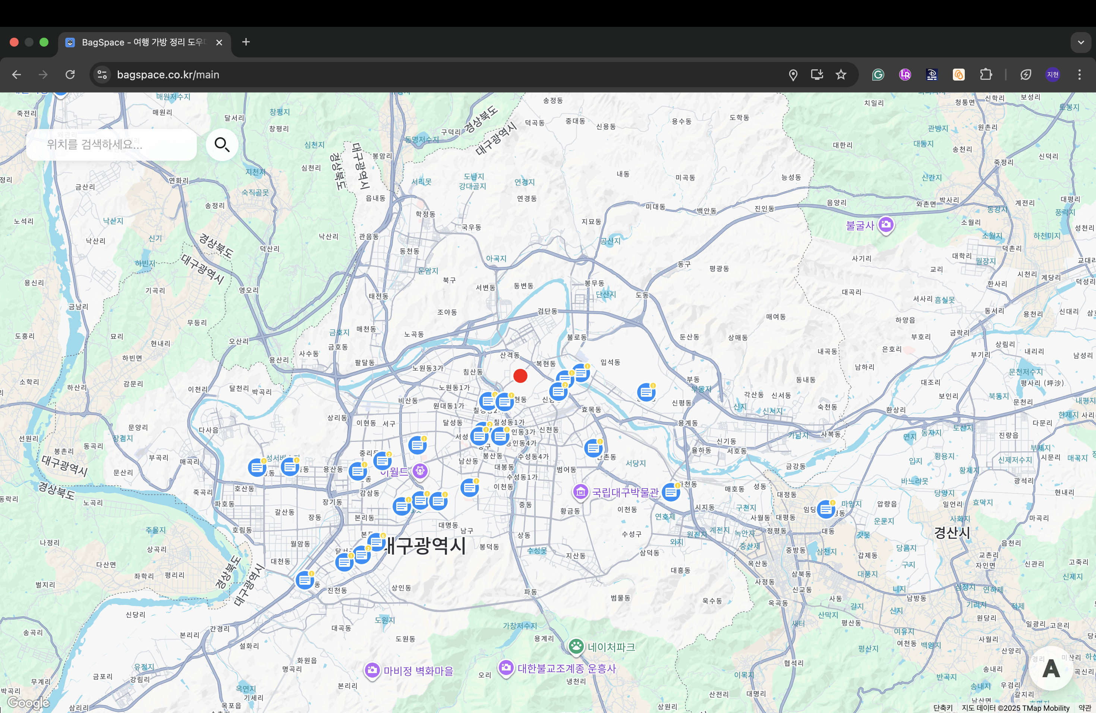Click the site information icon in address bar
This screenshot has height=713, width=1096.
point(102,75)
